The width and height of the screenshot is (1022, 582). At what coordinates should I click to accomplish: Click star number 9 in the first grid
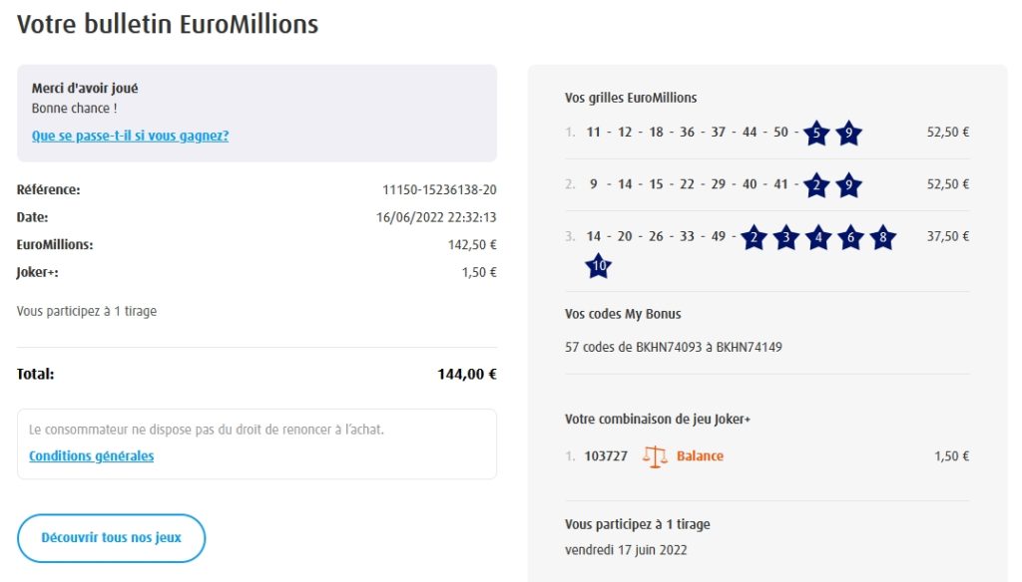click(848, 133)
